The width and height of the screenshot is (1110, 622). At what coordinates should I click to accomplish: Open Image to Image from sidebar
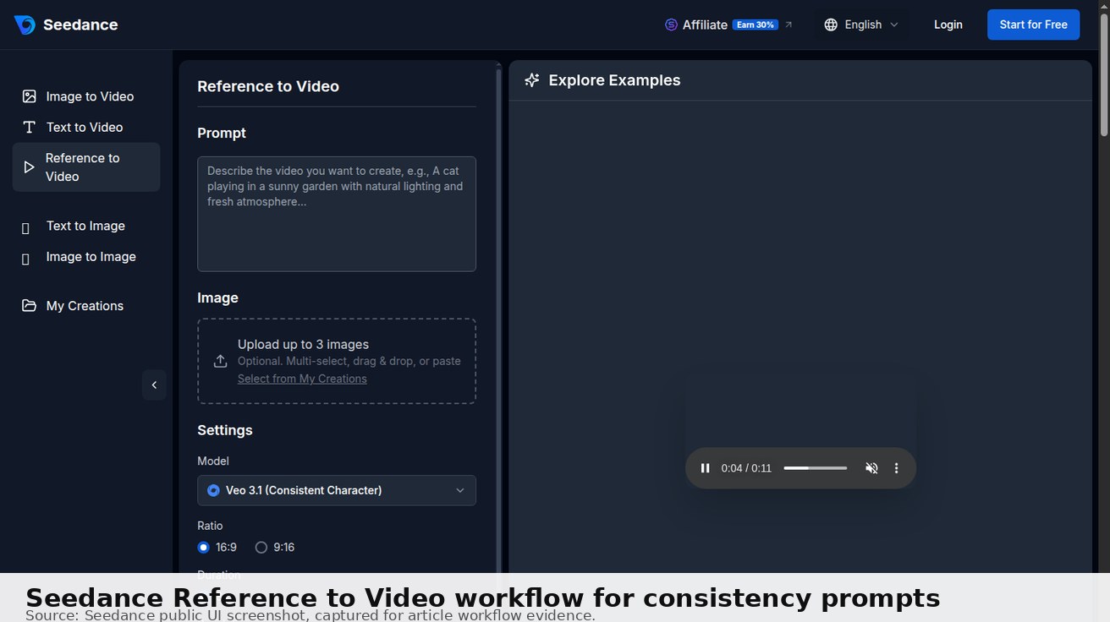pos(86,257)
